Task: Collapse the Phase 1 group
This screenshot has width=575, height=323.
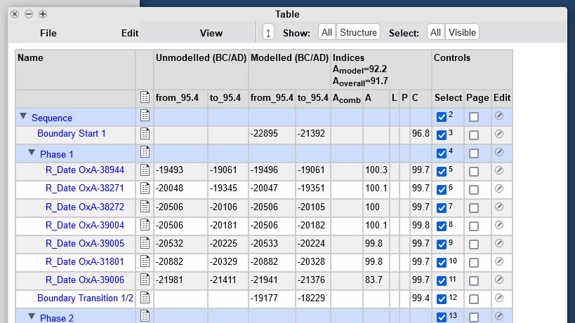Action: click(32, 153)
